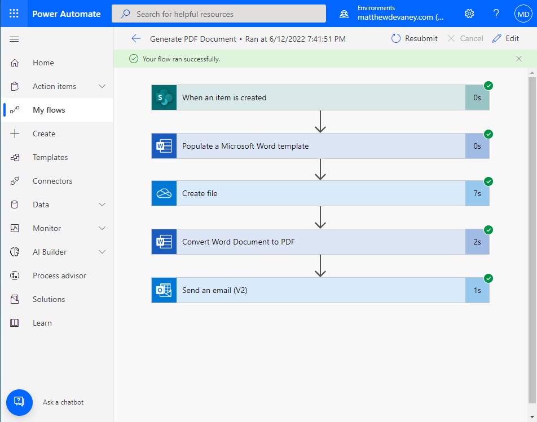The width and height of the screenshot is (537, 422).
Task: Go back using the left arrow icon
Action: (x=135, y=38)
